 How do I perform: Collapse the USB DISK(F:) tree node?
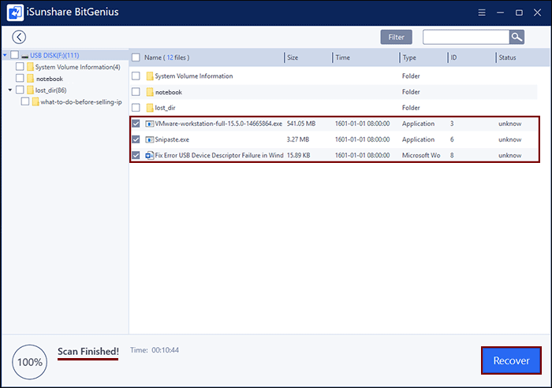pos(5,55)
